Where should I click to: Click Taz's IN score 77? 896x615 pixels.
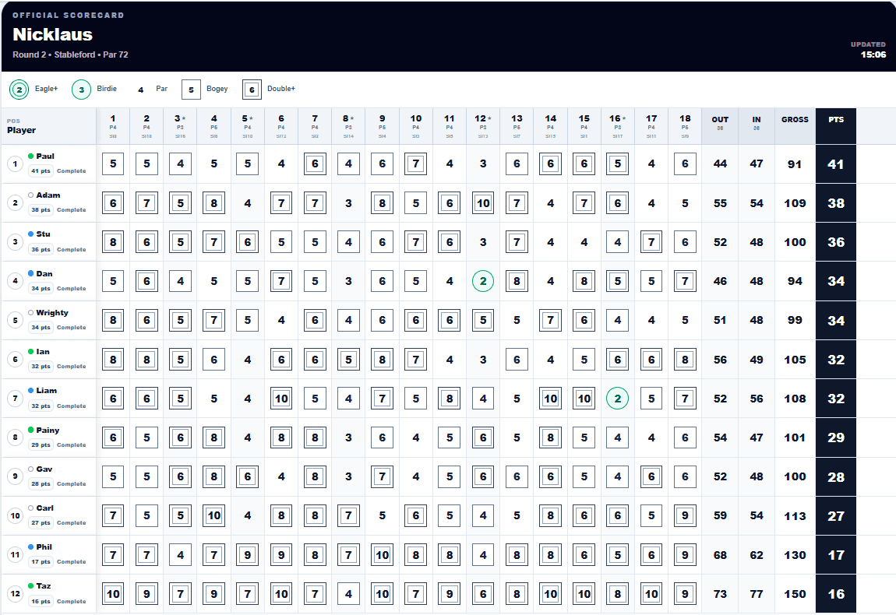[x=756, y=595]
